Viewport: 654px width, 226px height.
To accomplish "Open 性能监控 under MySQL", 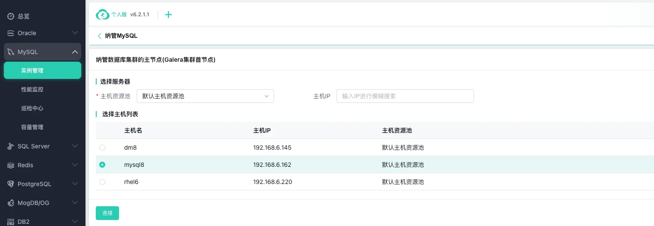I will pos(32,90).
